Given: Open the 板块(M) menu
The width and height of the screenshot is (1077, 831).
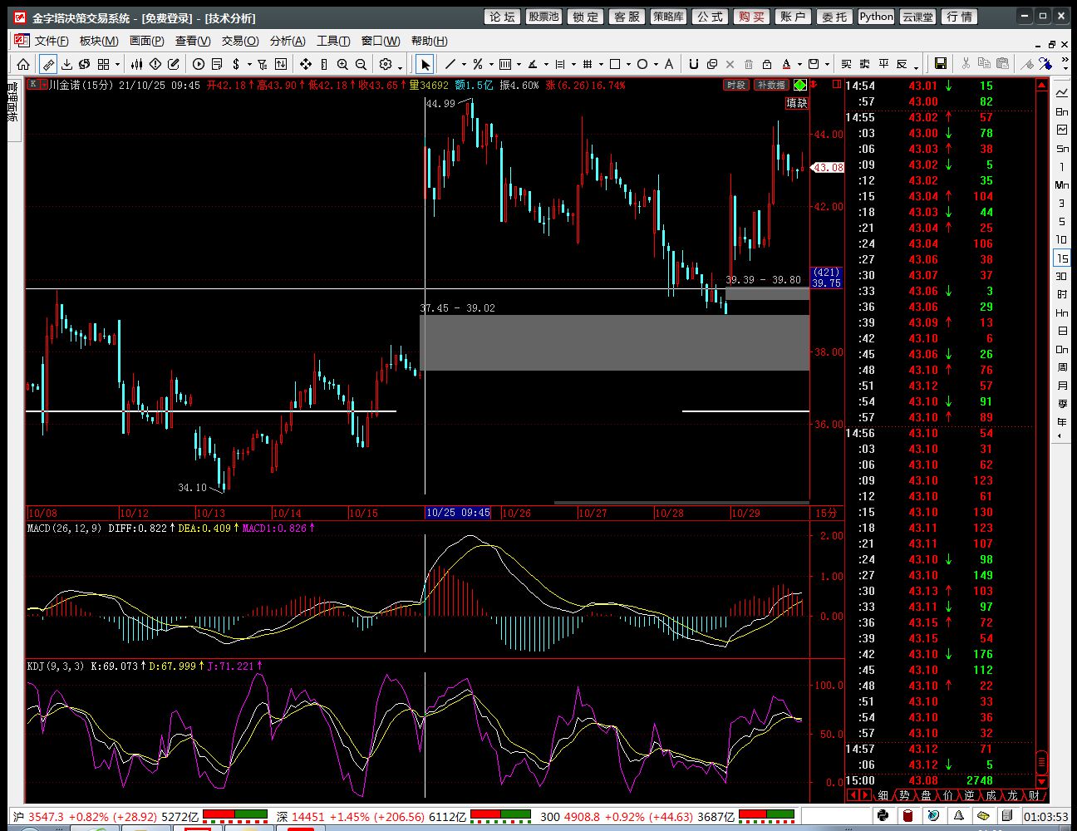Looking at the screenshot, I should [x=99, y=41].
